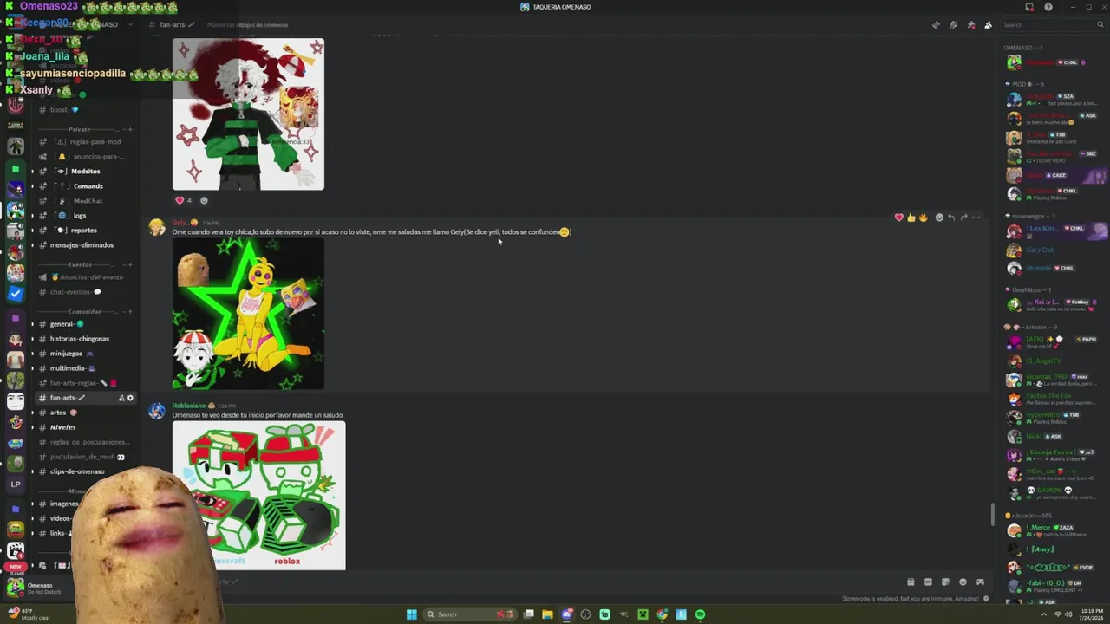Open the apps launcher icon in message bar
The width and height of the screenshot is (1110, 624).
[x=980, y=582]
